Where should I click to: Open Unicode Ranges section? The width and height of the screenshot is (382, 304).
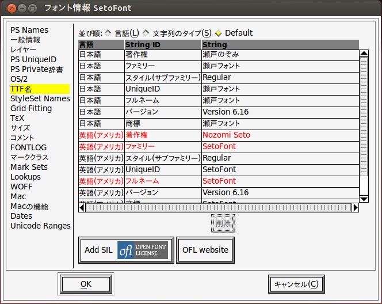pos(40,226)
